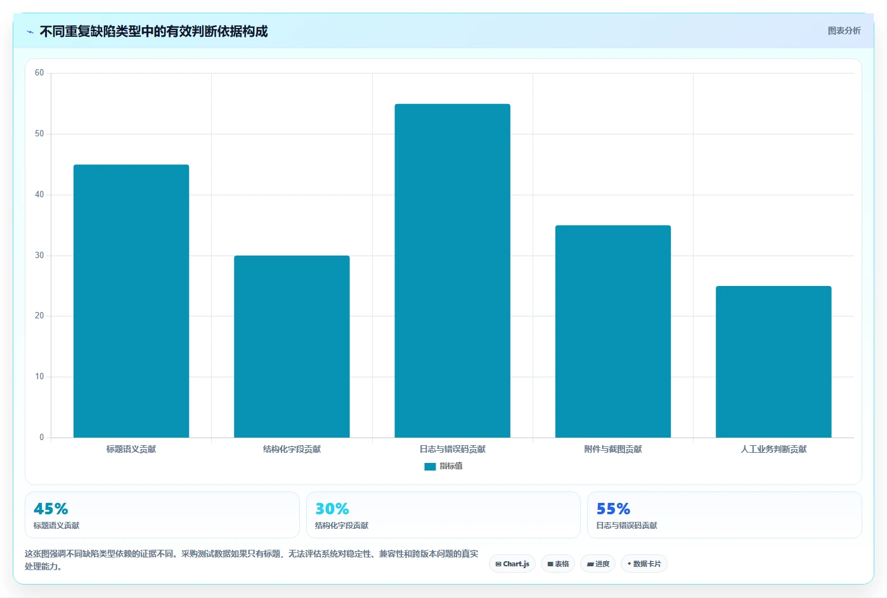Image resolution: width=887 pixels, height=598 pixels.
Task: Select the 人工业务判断贡献 bar in the chart
Action: 774,361
